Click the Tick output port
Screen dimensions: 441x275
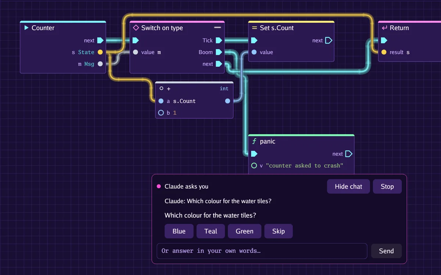click(219, 40)
